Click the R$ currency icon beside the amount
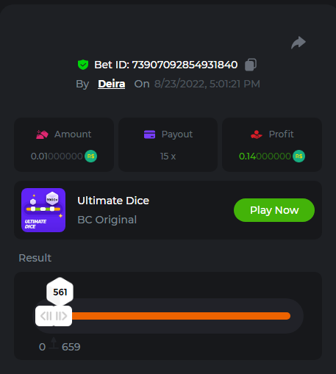 [90, 157]
